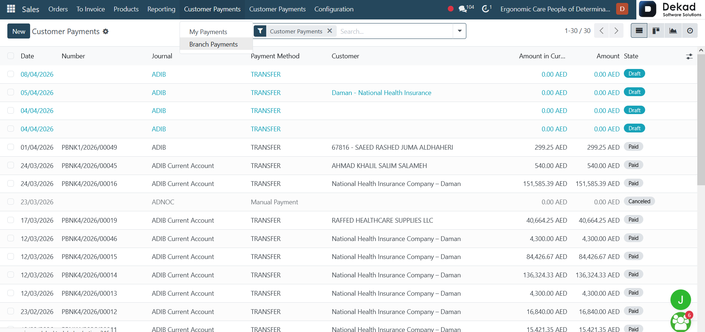
Task: Remove the Customer Payments filter facet
Action: pyautogui.click(x=330, y=31)
